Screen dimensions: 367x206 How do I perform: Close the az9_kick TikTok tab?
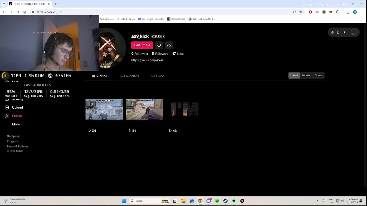(x=49, y=4)
